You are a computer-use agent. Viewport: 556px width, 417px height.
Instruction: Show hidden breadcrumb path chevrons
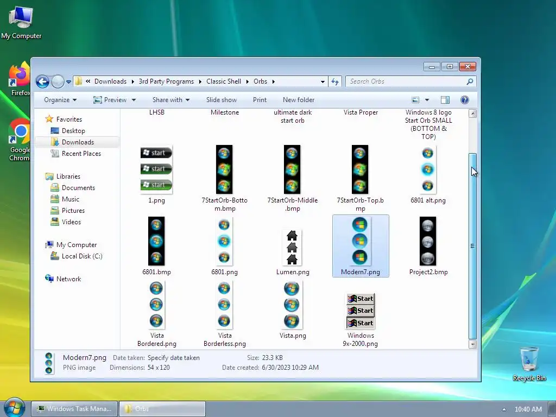tap(88, 81)
